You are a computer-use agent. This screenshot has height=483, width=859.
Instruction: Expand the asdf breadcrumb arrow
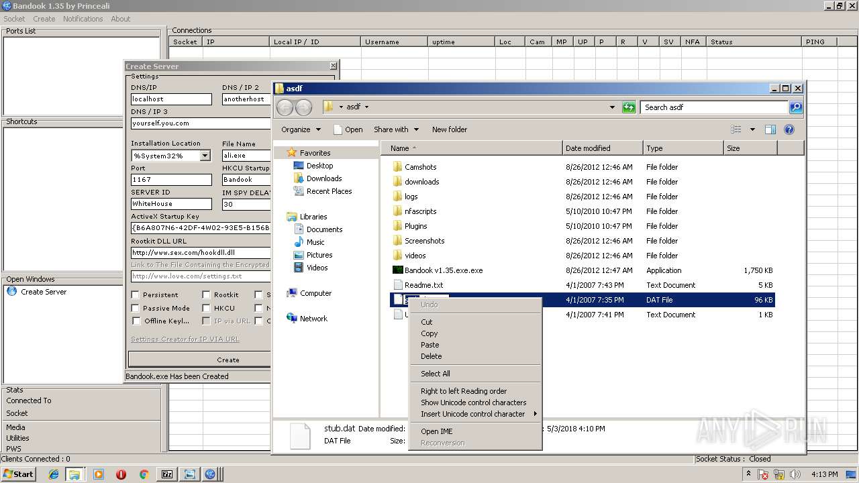pyautogui.click(x=366, y=107)
